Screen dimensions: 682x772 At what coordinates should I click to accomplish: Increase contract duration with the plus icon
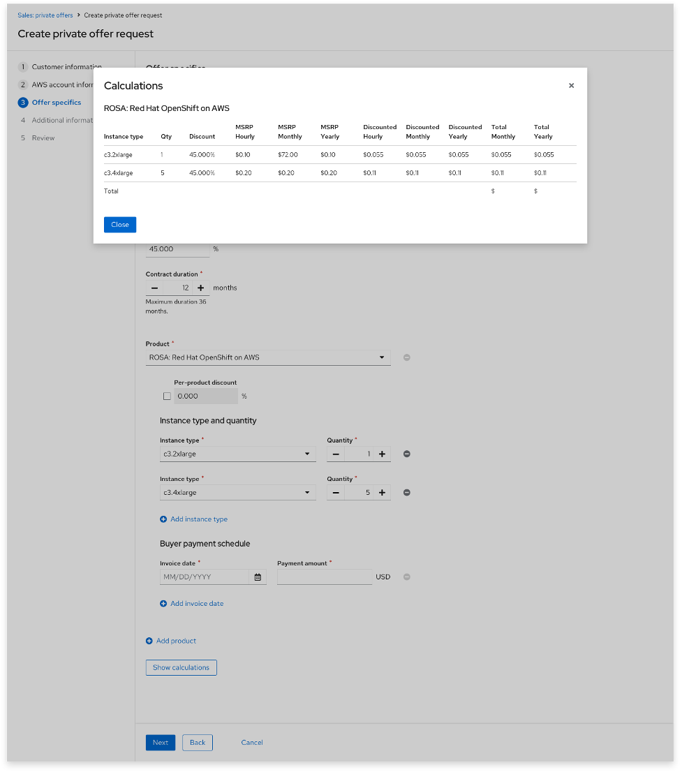pyautogui.click(x=200, y=288)
